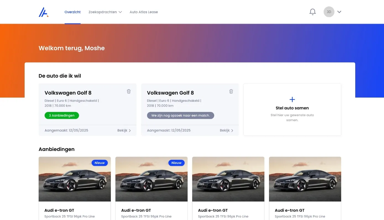Open the Auto Atlas Lease menu item
This screenshot has height=220, width=384.
tap(143, 12)
